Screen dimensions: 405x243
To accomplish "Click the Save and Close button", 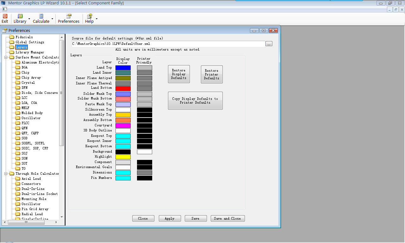I will pyautogui.click(x=227, y=218).
